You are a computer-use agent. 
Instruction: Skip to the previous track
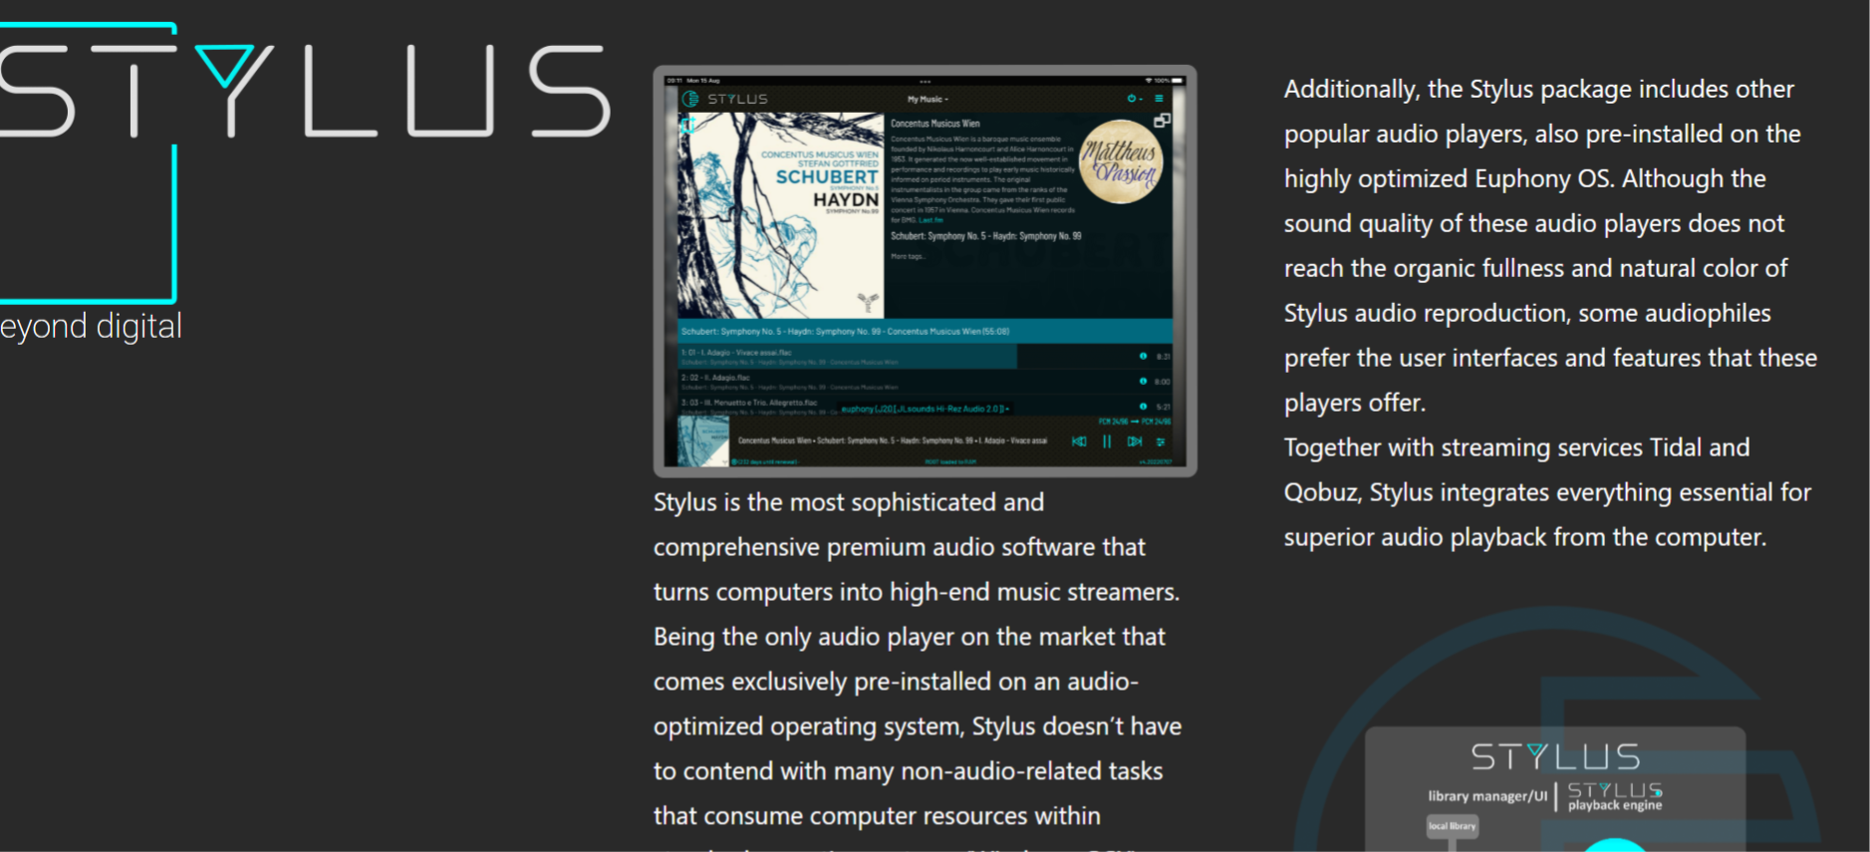[x=1079, y=441]
